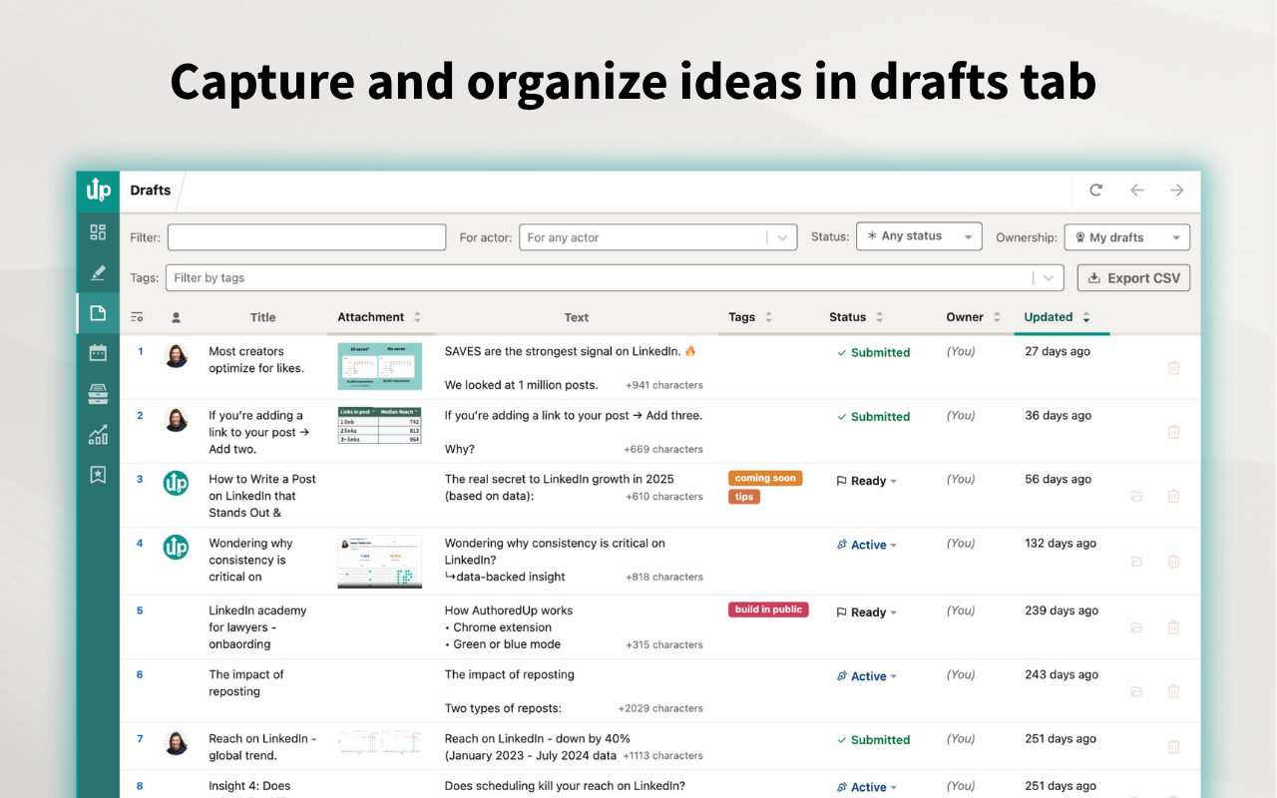Open the dashboard grid sidebar icon
1277x798 pixels.
[98, 232]
